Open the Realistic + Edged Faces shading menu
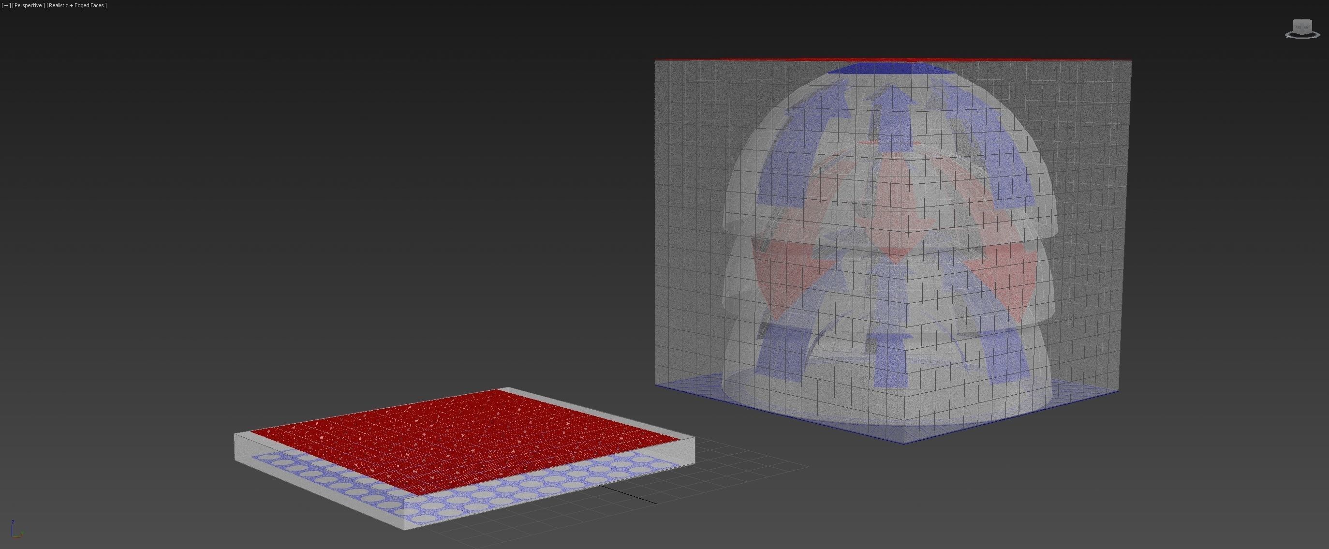 tap(77, 5)
